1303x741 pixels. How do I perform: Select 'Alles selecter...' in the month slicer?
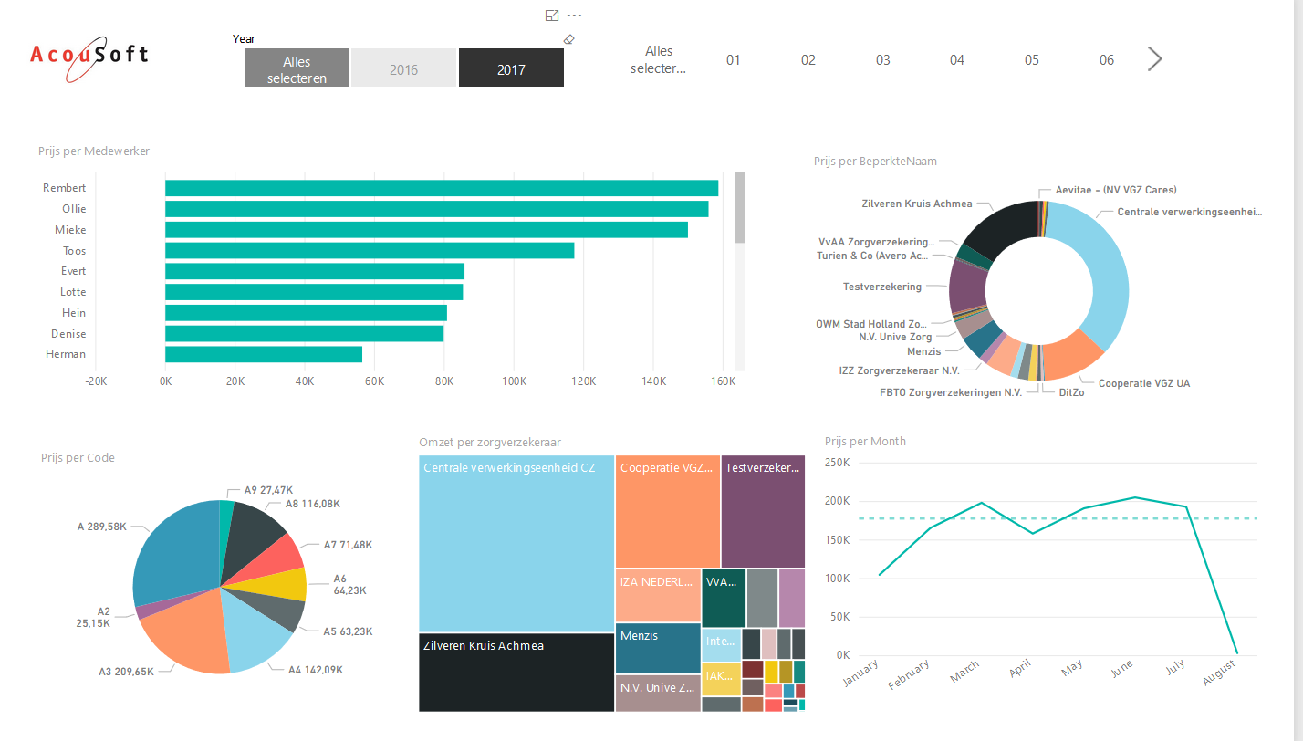point(658,59)
